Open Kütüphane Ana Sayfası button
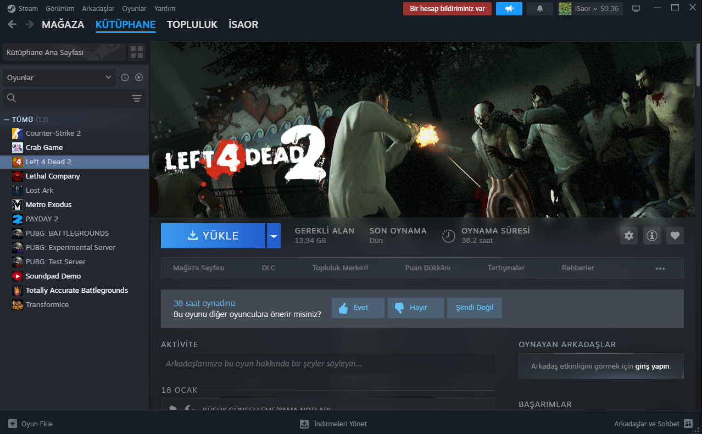 (x=64, y=52)
